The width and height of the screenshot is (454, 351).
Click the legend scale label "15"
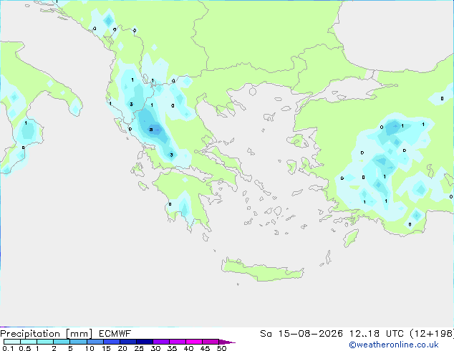(x=106, y=348)
